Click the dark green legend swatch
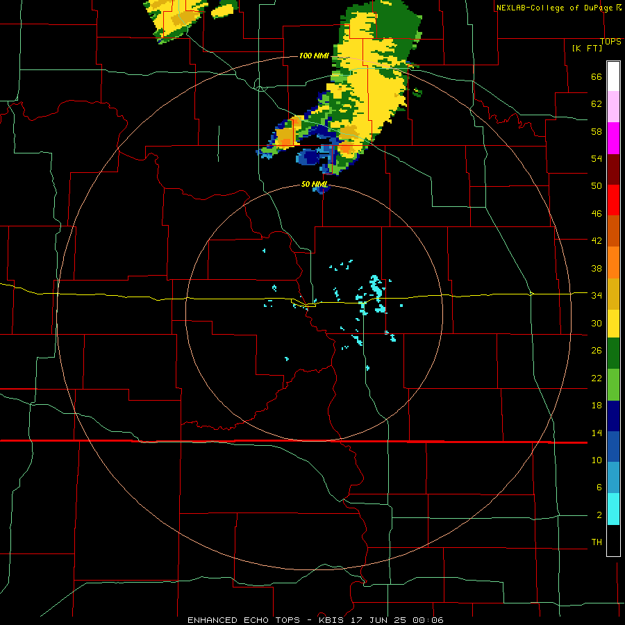The image size is (625, 625). 613,353
